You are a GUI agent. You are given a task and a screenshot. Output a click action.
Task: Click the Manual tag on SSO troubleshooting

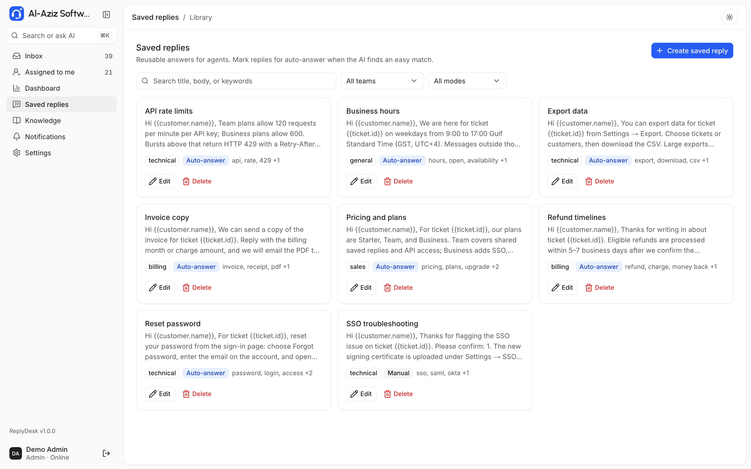pyautogui.click(x=398, y=373)
